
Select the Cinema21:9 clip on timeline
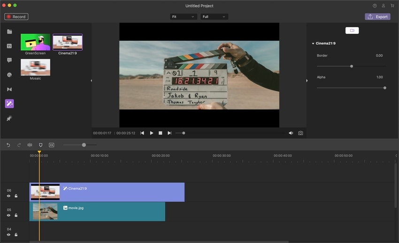[x=107, y=192]
